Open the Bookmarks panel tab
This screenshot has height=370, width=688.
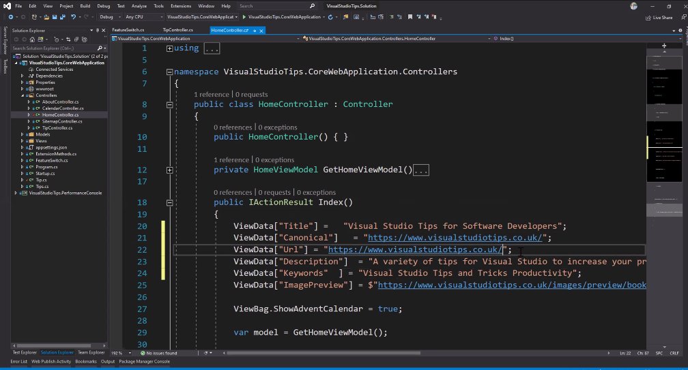tap(85, 362)
